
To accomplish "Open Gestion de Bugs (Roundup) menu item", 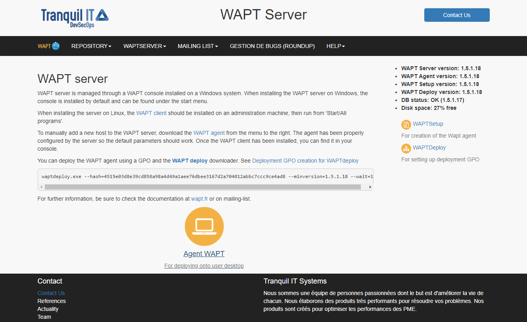I will click(272, 46).
